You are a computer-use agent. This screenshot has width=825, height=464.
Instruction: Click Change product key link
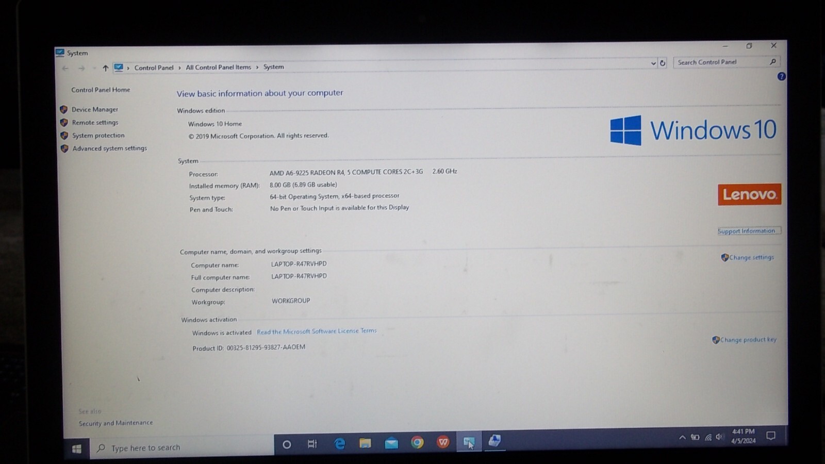point(748,340)
